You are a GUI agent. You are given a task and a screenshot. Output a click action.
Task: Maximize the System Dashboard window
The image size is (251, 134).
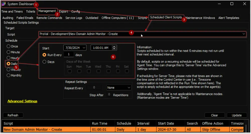click(x=232, y=4)
